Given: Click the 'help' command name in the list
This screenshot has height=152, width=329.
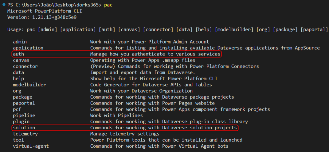Looking at the screenshot, I should click(x=18, y=78).
